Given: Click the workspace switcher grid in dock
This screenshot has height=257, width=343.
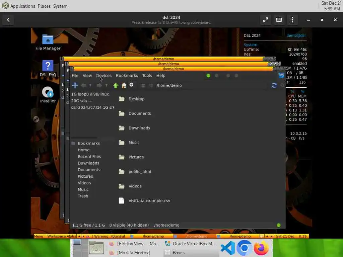Looking at the screenshot, I should 81,248.
